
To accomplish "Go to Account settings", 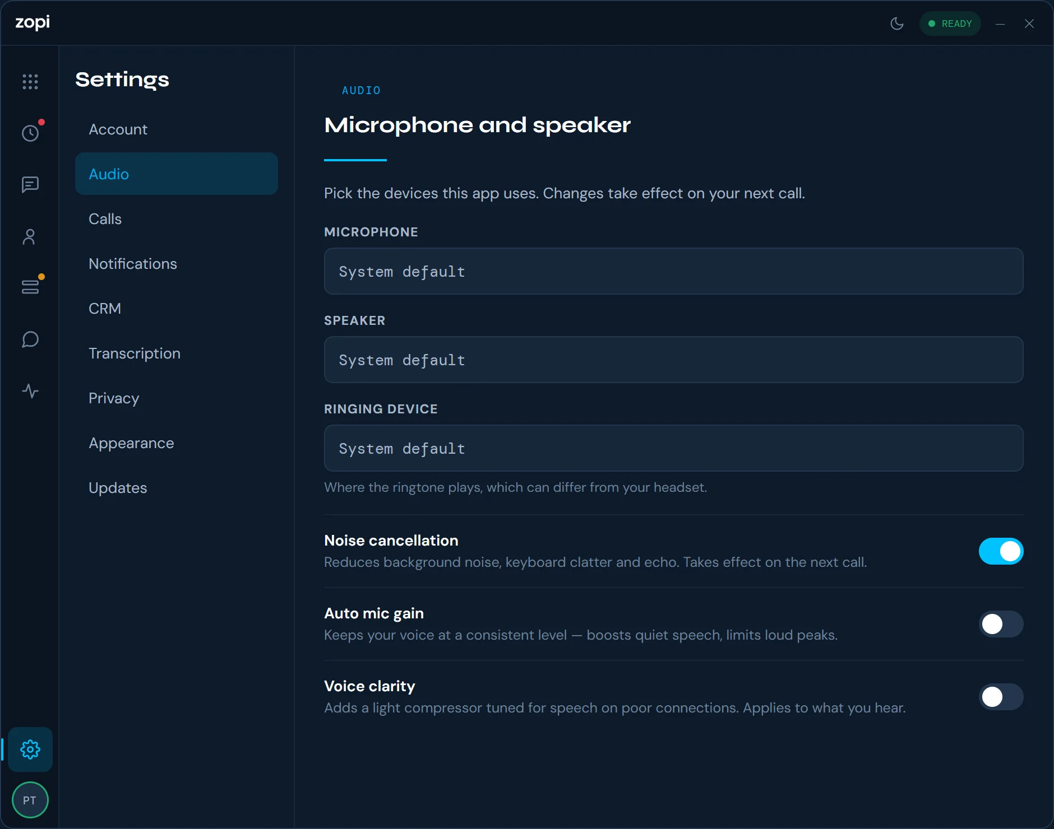I will (177, 129).
